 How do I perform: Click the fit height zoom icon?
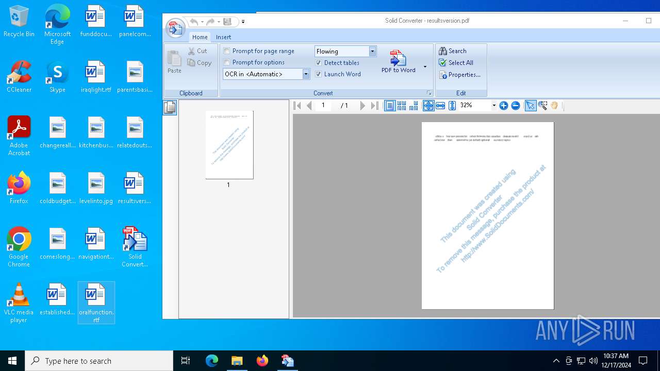452,106
